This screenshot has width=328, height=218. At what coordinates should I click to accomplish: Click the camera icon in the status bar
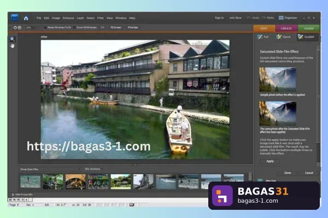pyautogui.click(x=132, y=205)
